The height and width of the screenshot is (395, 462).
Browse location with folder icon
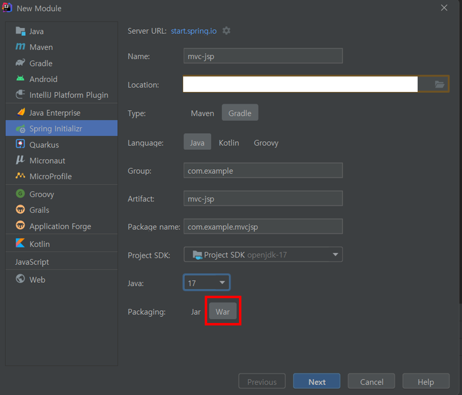[x=439, y=85]
